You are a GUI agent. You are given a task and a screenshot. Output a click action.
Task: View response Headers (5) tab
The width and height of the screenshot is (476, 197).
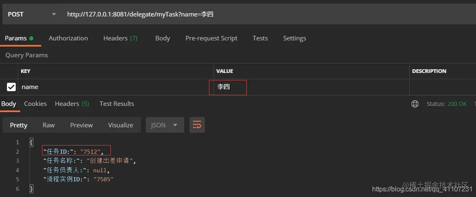click(x=72, y=104)
